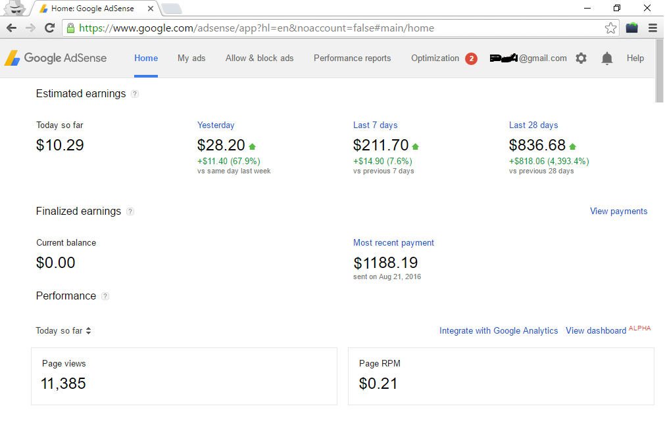665x421 pixels.
Task: Click the Optimization red badge showing 2
Action: coord(471,58)
